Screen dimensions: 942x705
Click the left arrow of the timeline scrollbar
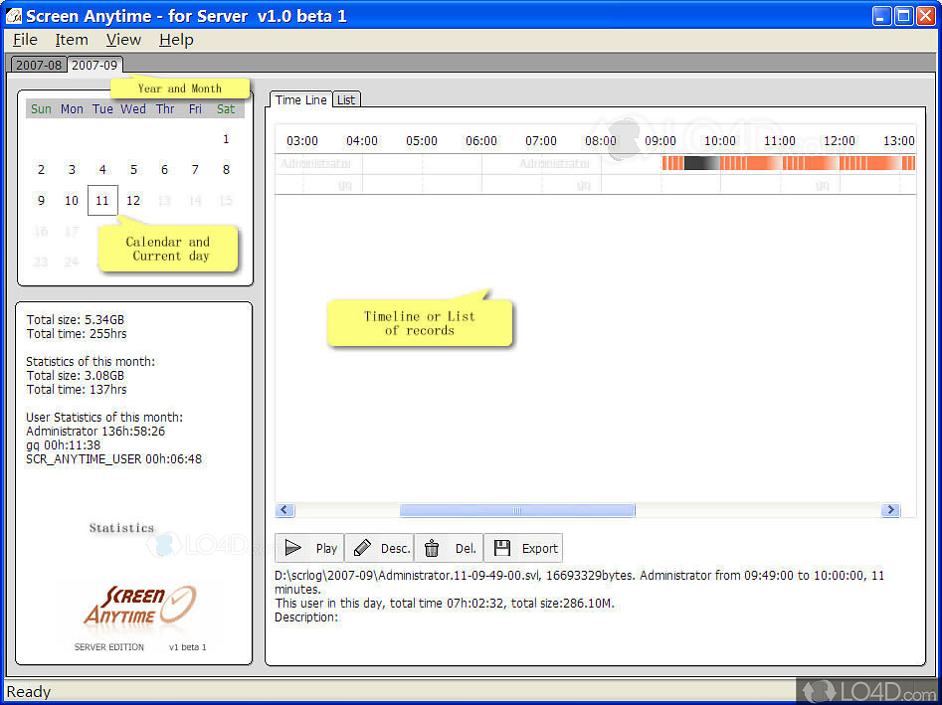click(284, 509)
